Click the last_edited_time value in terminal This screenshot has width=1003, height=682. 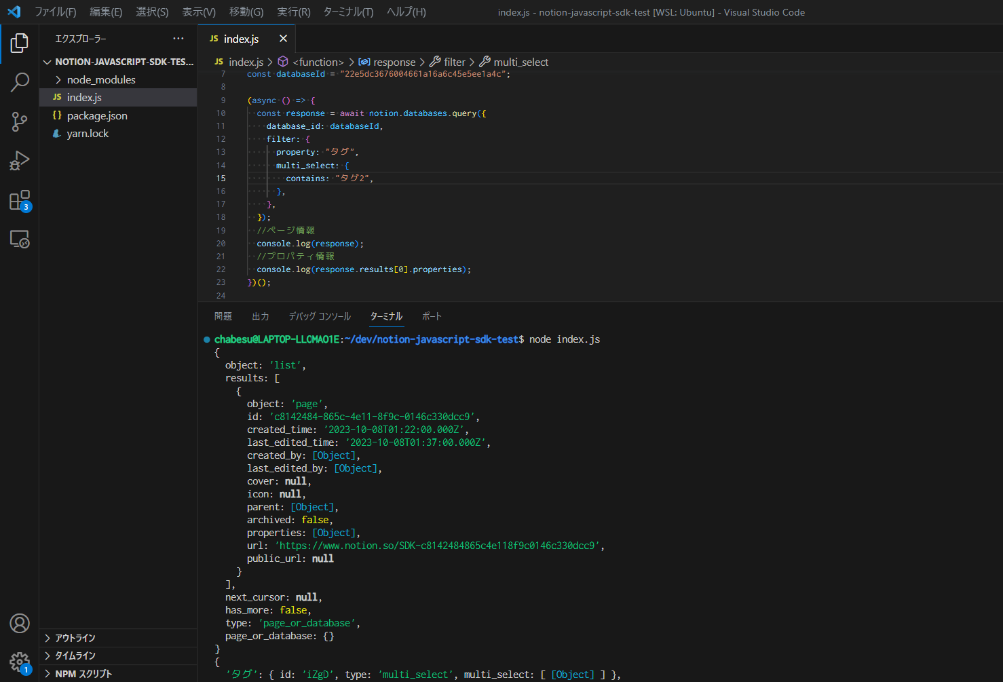click(x=415, y=442)
